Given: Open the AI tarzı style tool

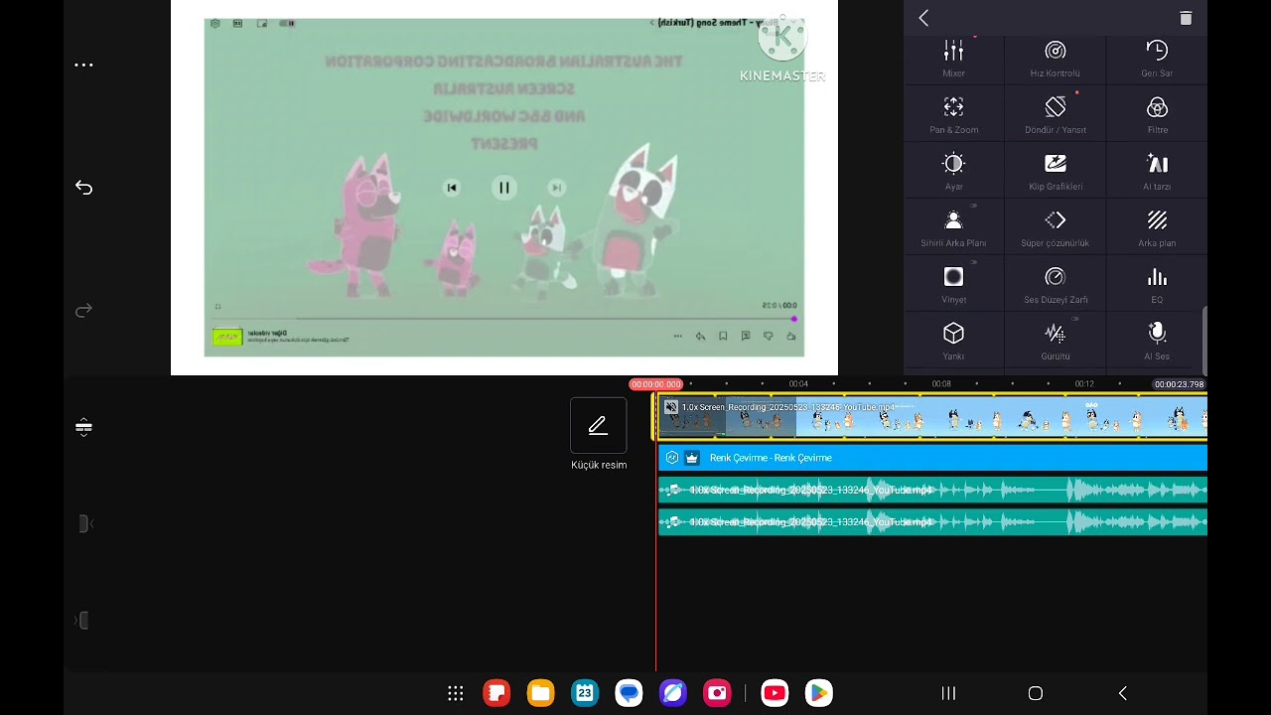Looking at the screenshot, I should [1157, 172].
